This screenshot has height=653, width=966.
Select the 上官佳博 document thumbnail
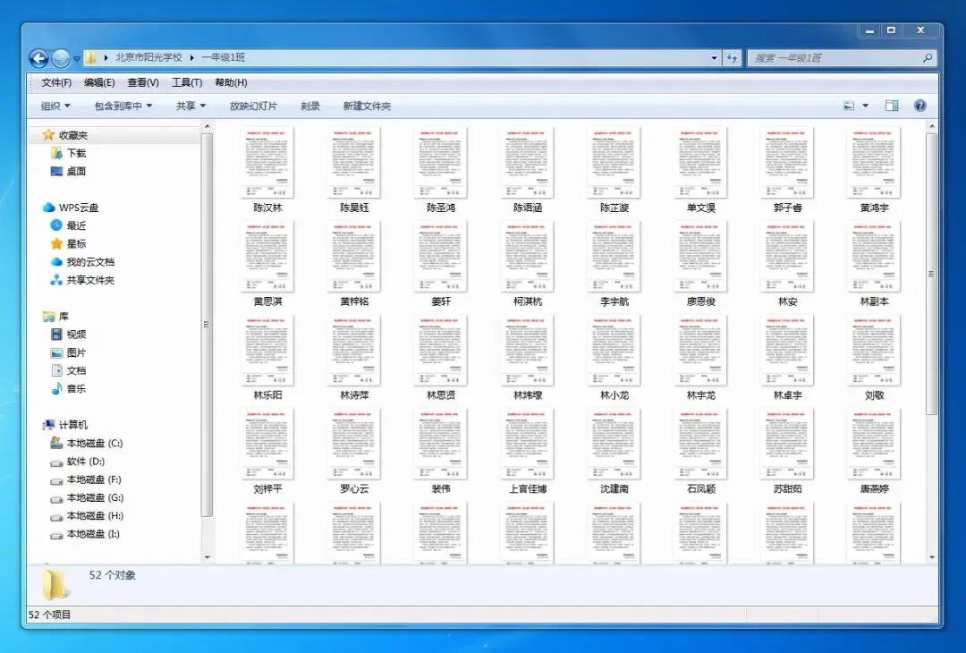528,444
